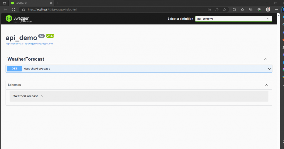Click the /WeatherForecast endpoint path
This screenshot has width=284, height=149.
tap(37, 69)
